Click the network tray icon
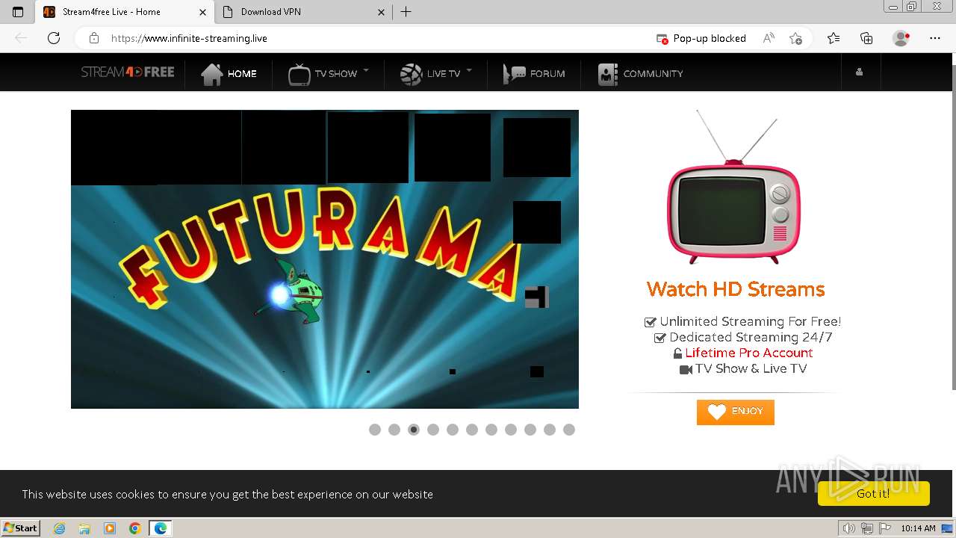This screenshot has height=538, width=956. pyautogui.click(x=866, y=528)
